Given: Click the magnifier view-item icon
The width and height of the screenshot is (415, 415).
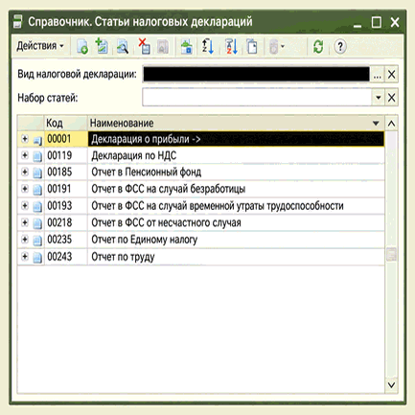Looking at the screenshot, I should 122,47.
